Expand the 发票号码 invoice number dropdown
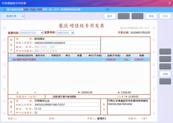This screenshot has height=123, width=173. tap(73, 33)
